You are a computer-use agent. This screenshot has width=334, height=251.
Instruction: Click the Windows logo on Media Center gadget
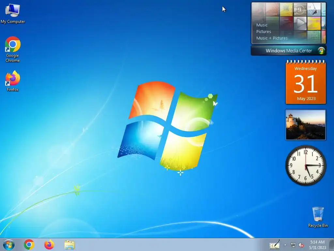(x=321, y=51)
